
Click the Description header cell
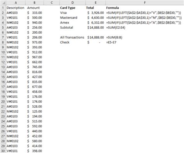16,8
